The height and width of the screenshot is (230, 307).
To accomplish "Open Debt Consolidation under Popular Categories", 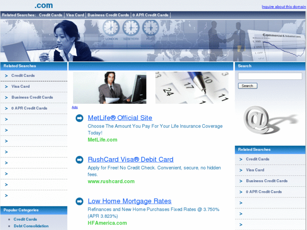I will tap(31, 226).
